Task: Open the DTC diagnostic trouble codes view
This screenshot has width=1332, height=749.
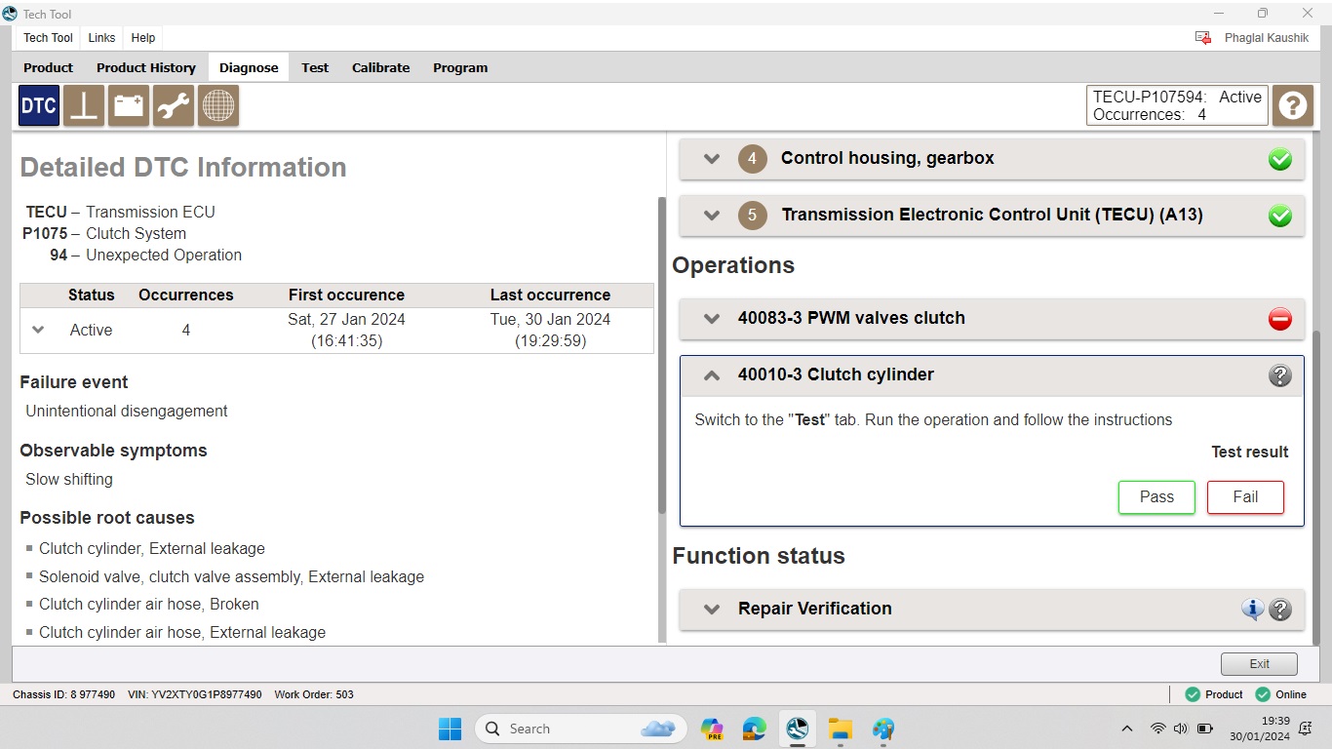Action: point(39,105)
